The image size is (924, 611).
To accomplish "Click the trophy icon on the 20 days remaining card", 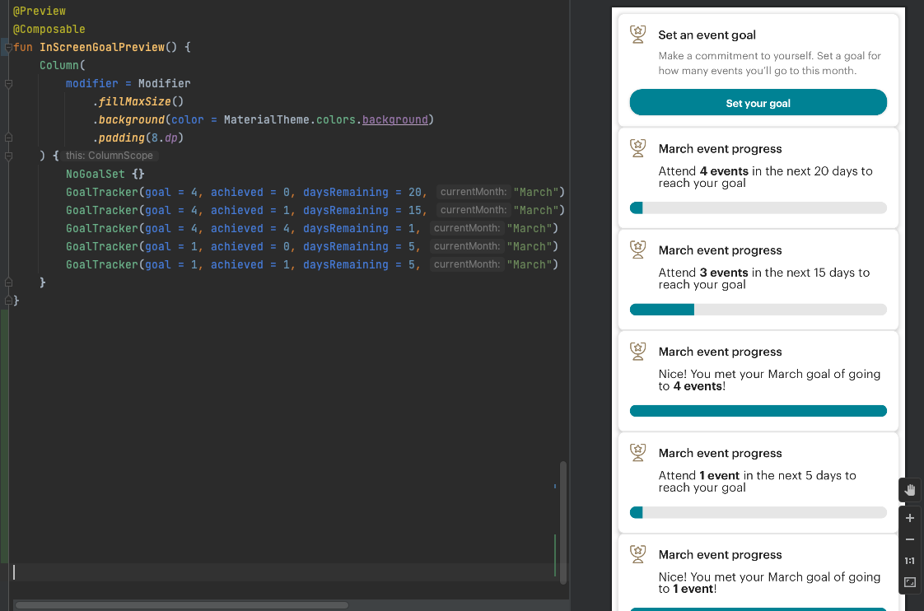I will tap(637, 148).
